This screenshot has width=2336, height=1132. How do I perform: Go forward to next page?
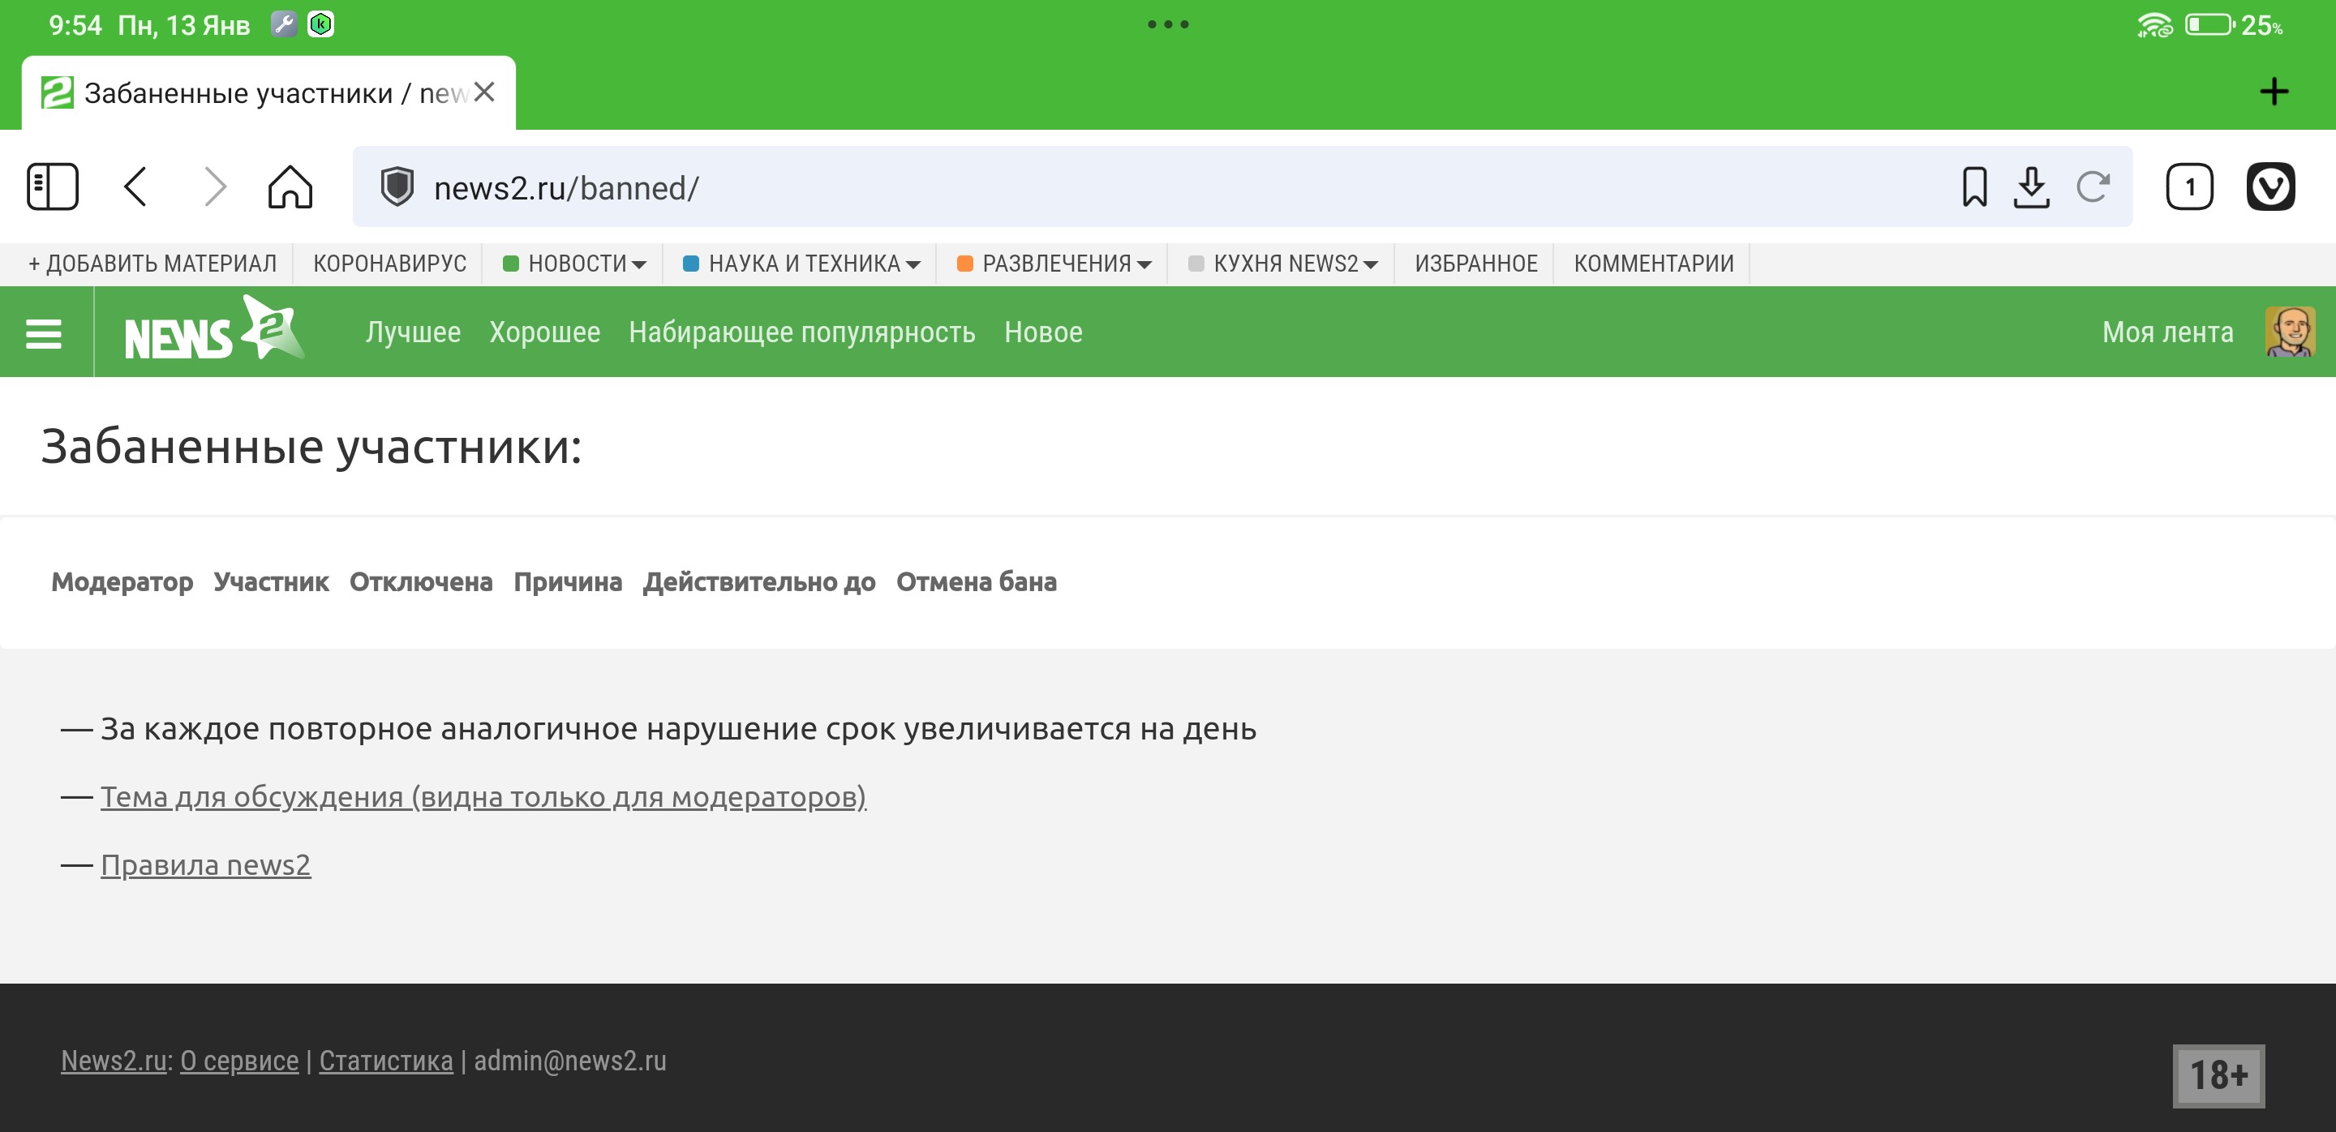tap(214, 187)
